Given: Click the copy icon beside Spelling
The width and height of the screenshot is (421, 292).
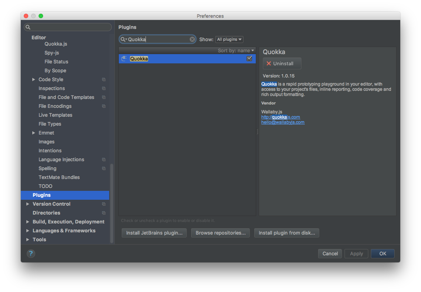Looking at the screenshot, I should tap(104, 168).
